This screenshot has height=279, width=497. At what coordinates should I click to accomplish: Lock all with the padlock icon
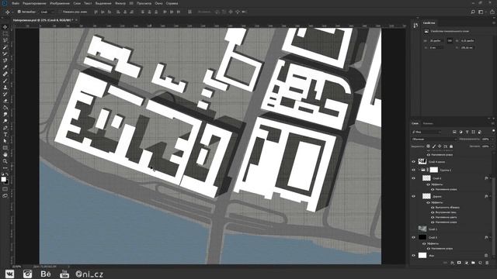[451, 146]
